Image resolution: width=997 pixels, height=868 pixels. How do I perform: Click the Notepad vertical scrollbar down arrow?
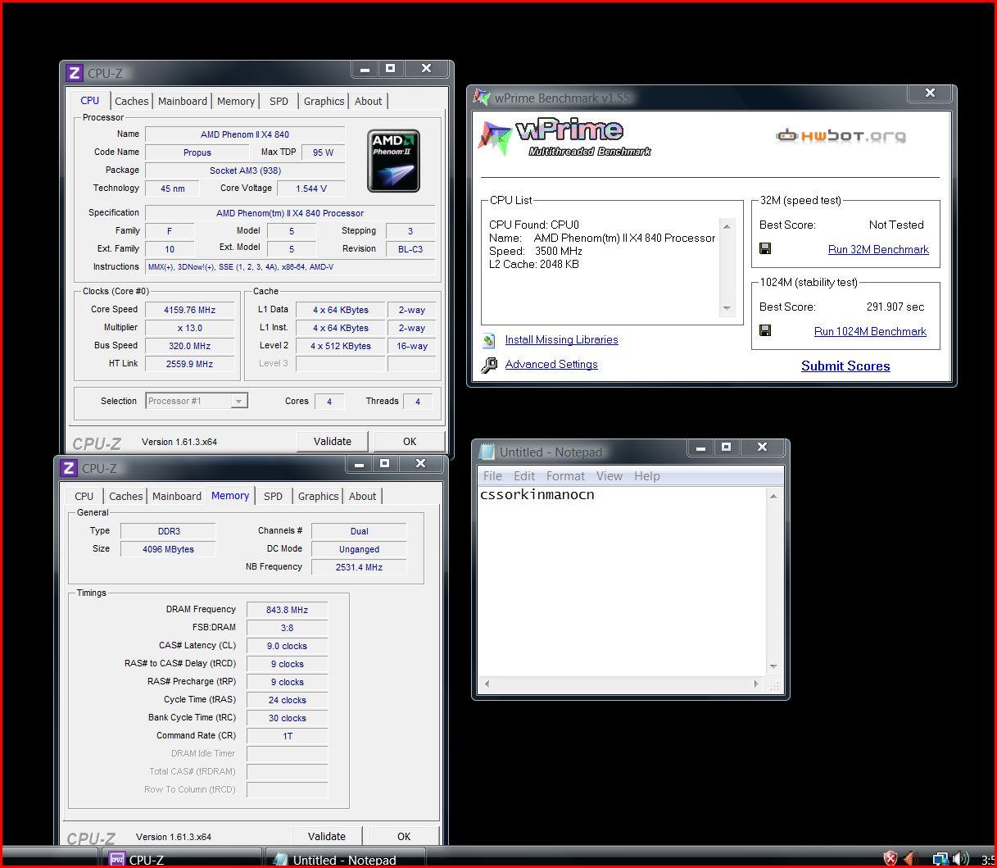pos(773,666)
